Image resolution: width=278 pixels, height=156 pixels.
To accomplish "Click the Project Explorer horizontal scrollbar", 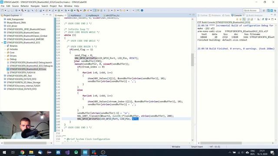I will [25, 143].
